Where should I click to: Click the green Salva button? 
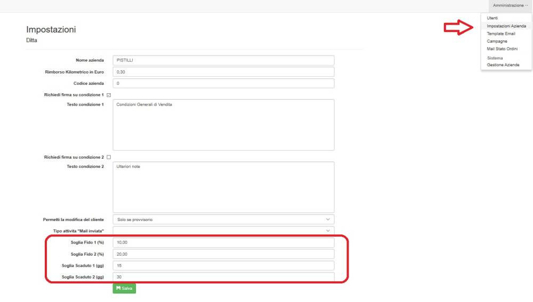pyautogui.click(x=124, y=288)
